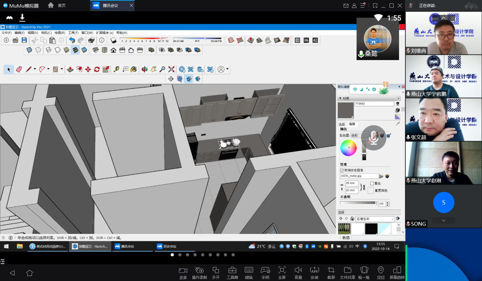Open the 相机(C) menu
The height and width of the screenshot is (281, 482).
pos(46,33)
